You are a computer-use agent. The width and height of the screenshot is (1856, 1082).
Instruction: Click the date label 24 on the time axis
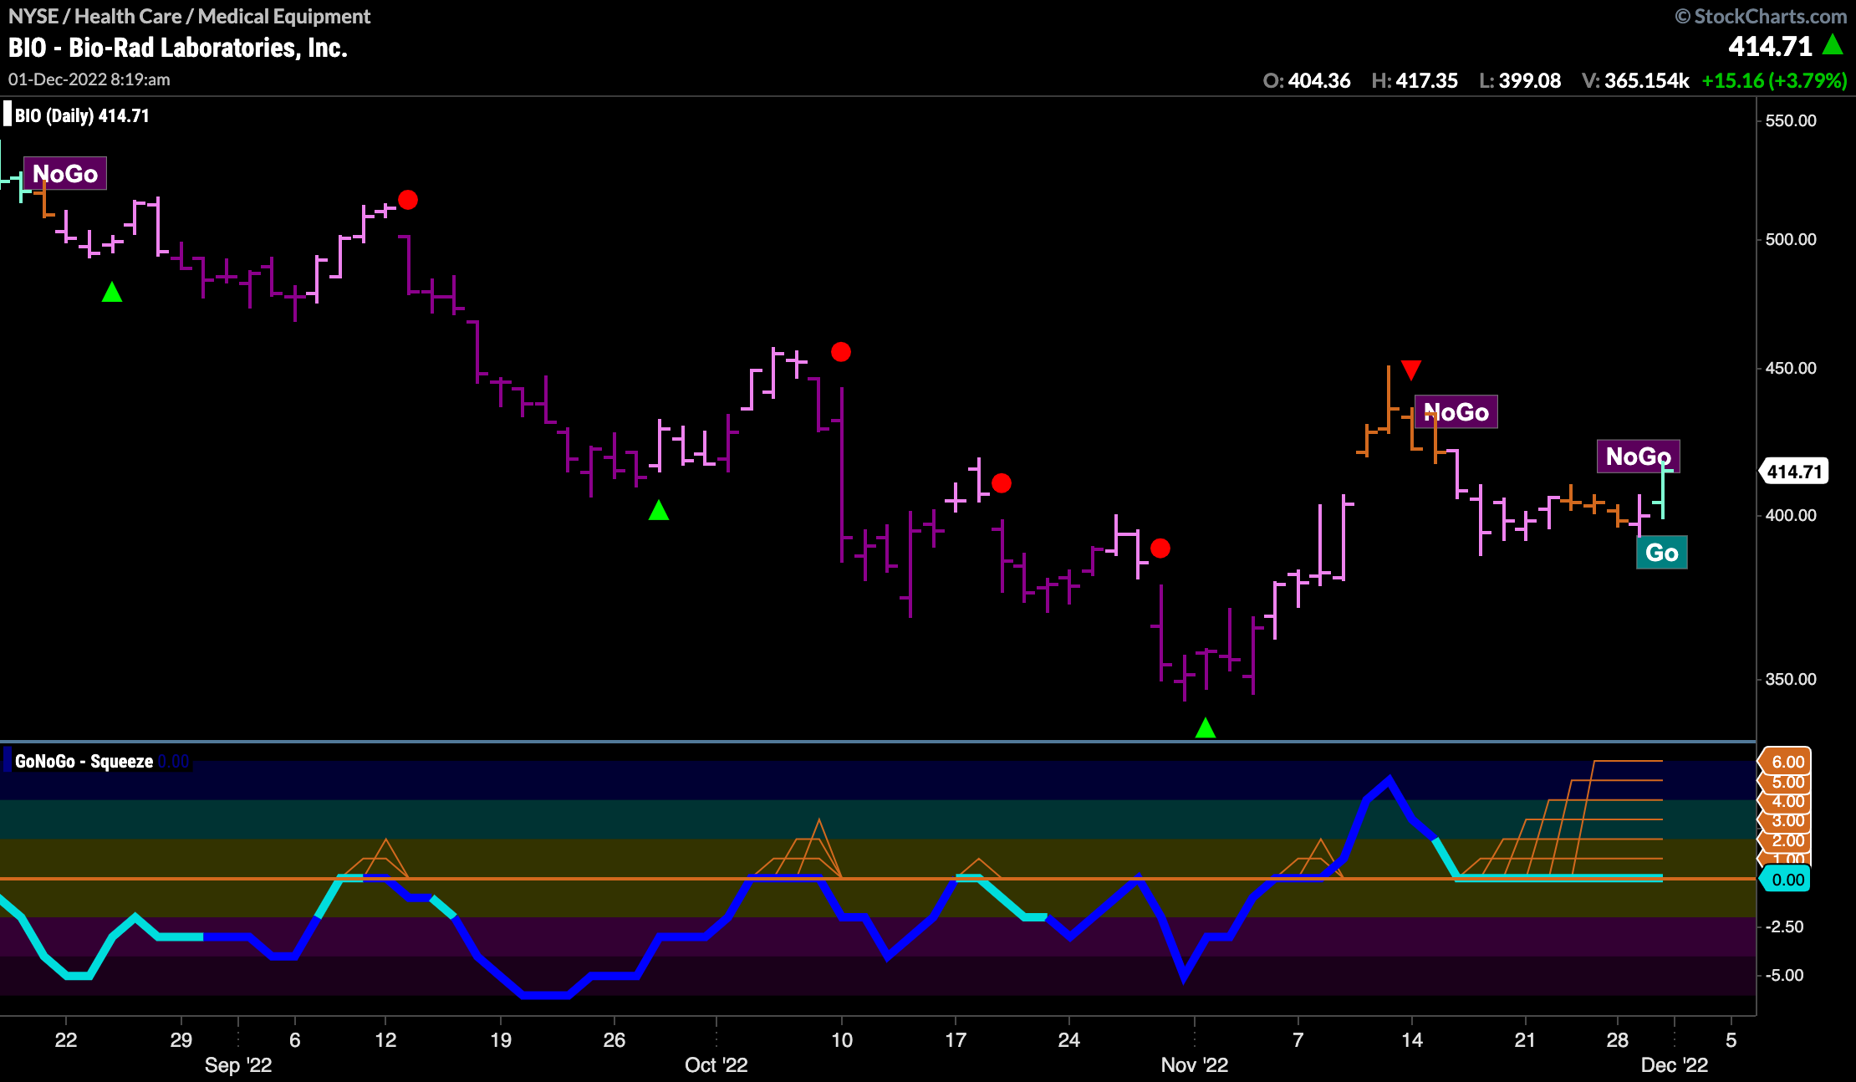(1069, 1039)
